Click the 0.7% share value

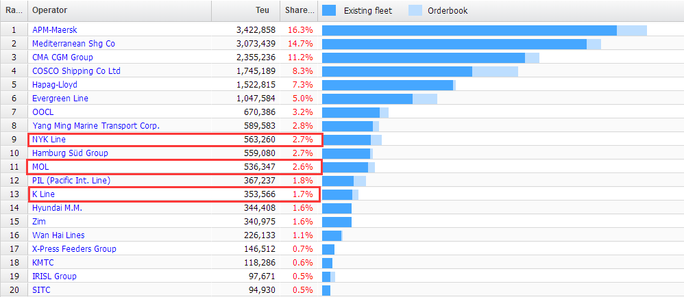pos(302,249)
